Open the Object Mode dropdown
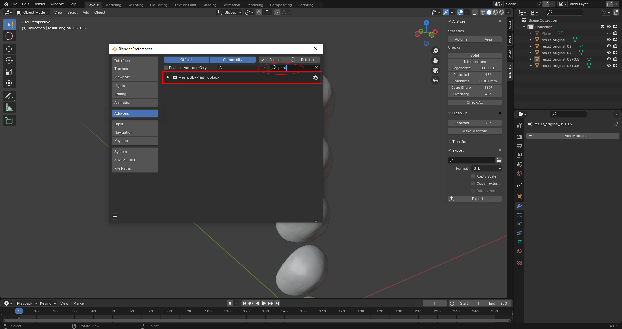622x329 pixels. coord(33,12)
